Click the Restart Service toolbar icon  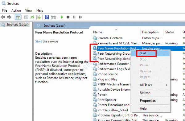(x=80, y=17)
